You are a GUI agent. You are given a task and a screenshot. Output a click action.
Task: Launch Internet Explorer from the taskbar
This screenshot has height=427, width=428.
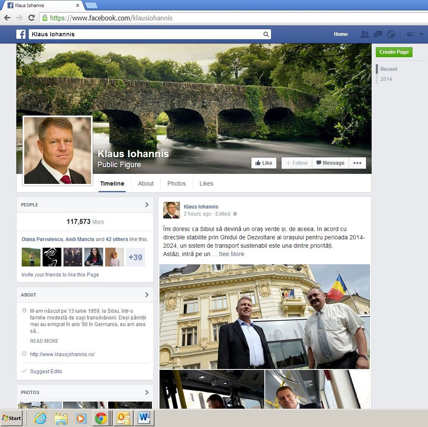(40, 418)
